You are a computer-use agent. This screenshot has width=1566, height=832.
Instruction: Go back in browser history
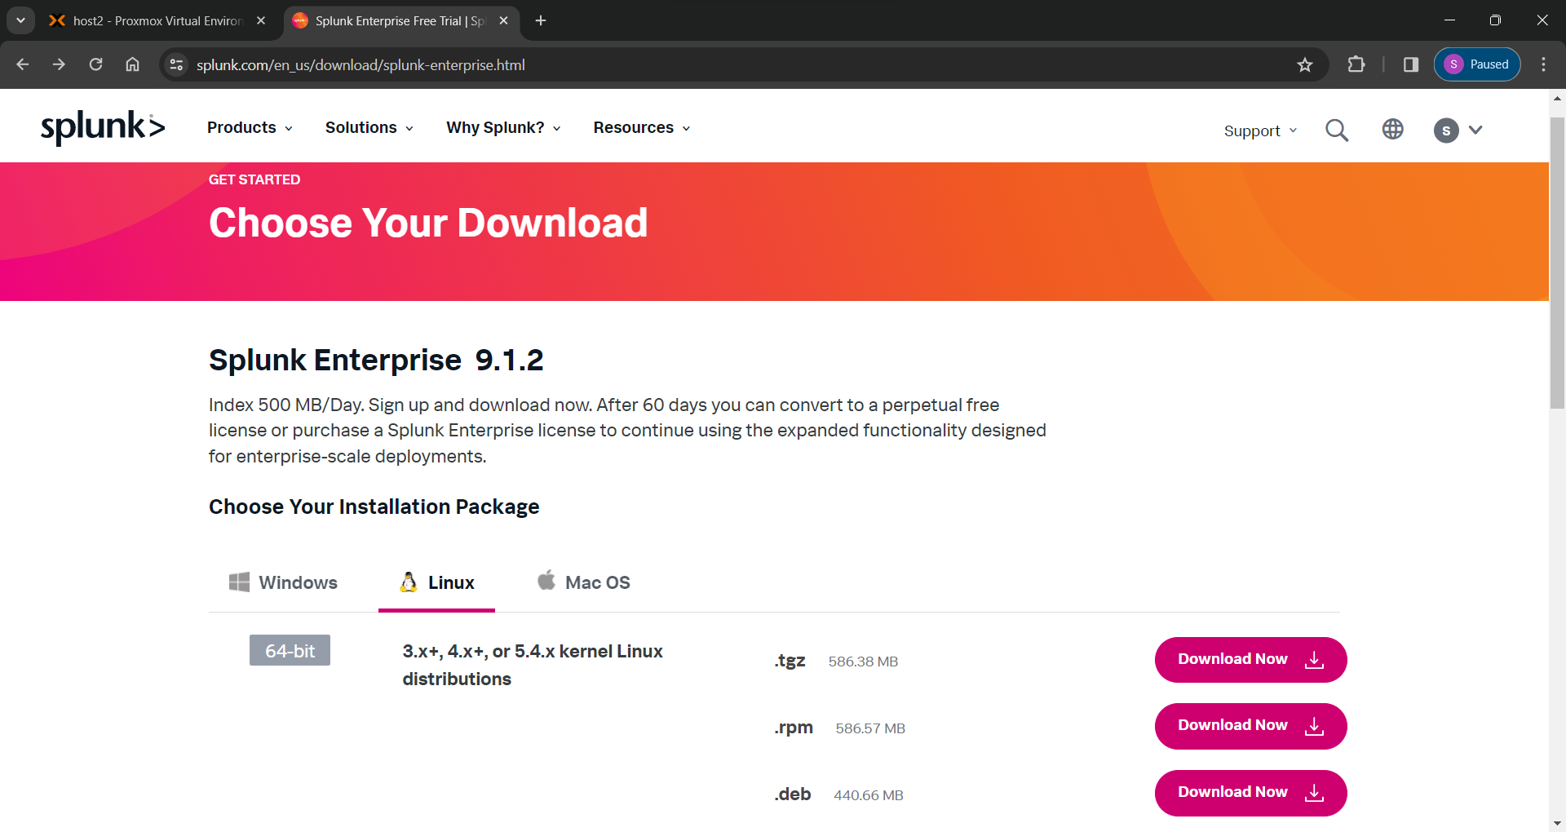[x=23, y=64]
